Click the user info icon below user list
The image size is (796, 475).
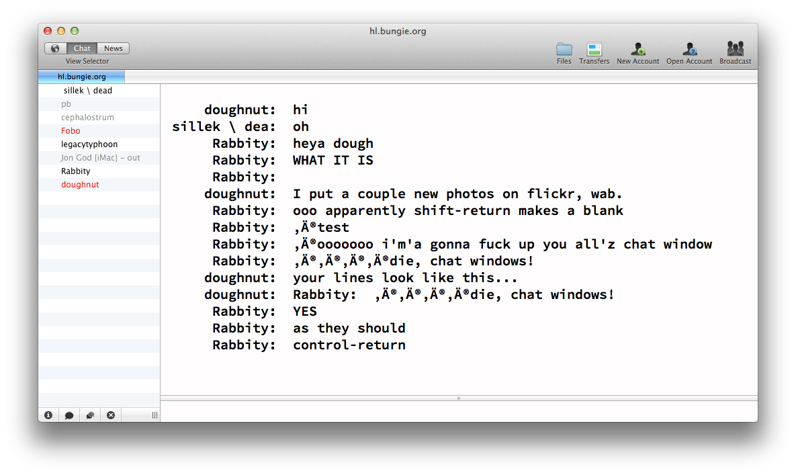point(48,415)
